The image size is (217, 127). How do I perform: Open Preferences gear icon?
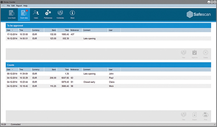[48, 14]
